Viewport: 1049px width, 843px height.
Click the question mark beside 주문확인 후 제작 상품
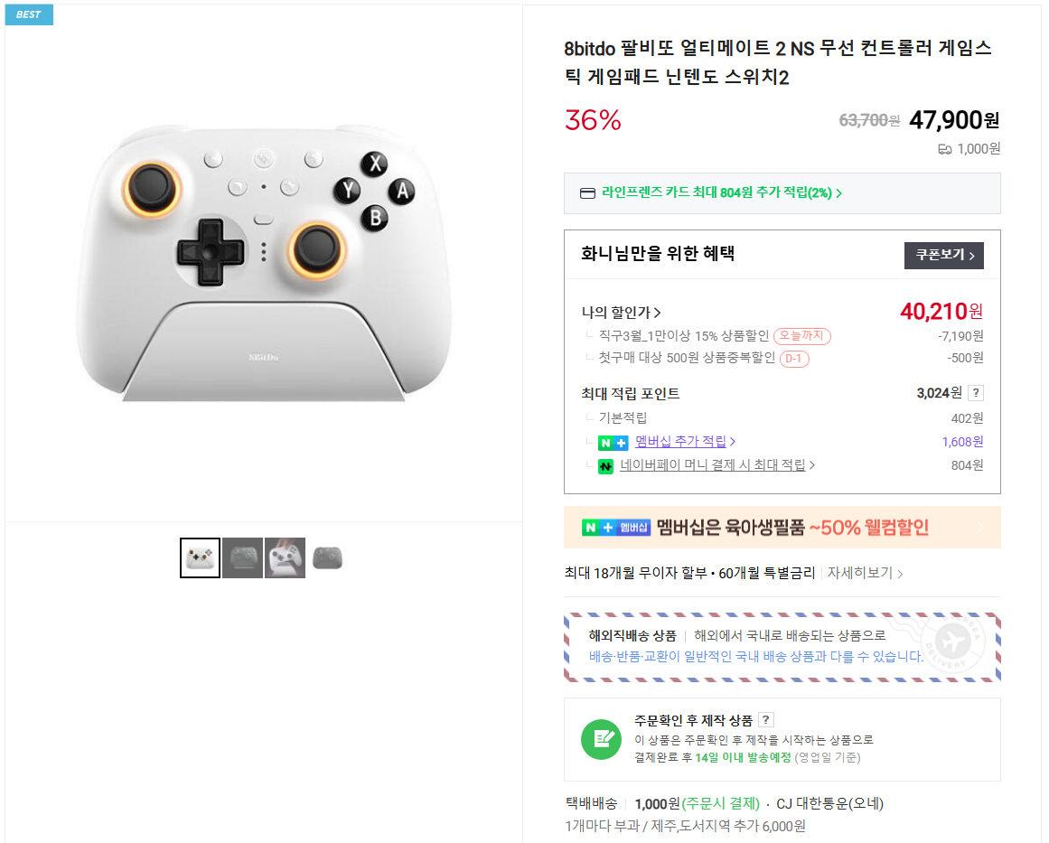point(764,719)
